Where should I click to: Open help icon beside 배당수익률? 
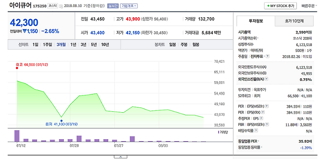(256, 130)
